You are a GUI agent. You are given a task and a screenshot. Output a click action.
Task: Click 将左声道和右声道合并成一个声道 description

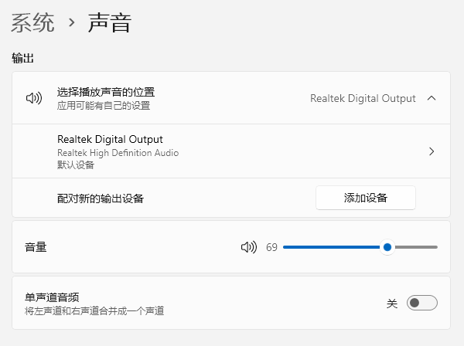(94, 310)
